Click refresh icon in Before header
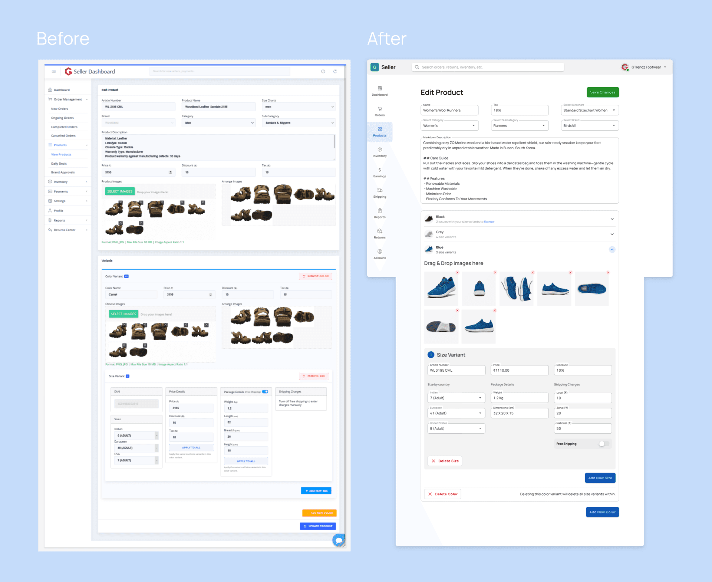 click(x=335, y=71)
